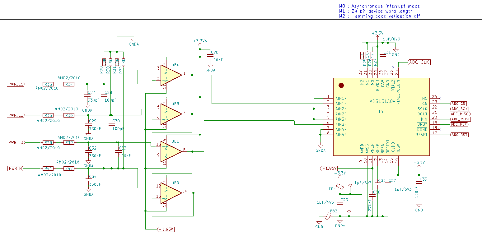Select the ADC_CLK global label

(419, 62)
